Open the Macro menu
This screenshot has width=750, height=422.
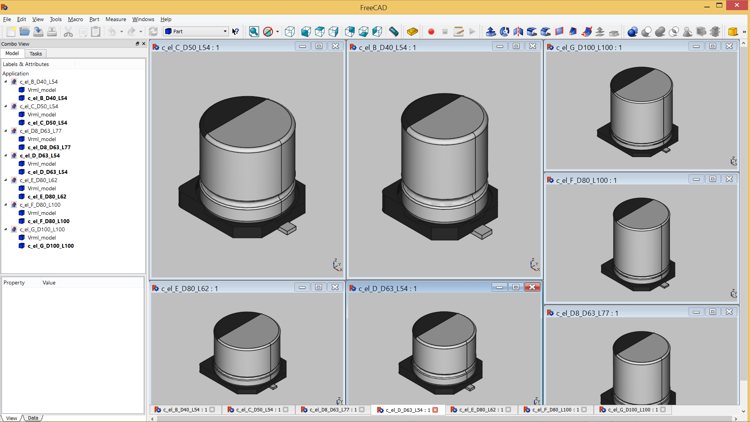75,19
